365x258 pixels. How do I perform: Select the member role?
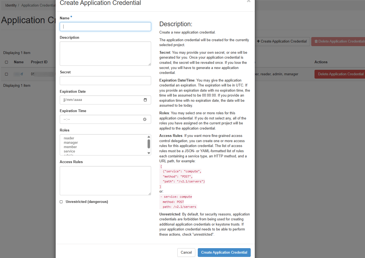pos(70,147)
